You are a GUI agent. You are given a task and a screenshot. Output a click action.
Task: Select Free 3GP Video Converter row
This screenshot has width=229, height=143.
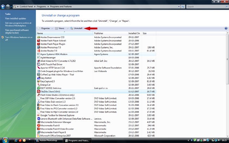pos(96,98)
